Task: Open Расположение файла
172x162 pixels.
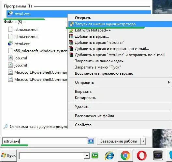Action: 120,116
